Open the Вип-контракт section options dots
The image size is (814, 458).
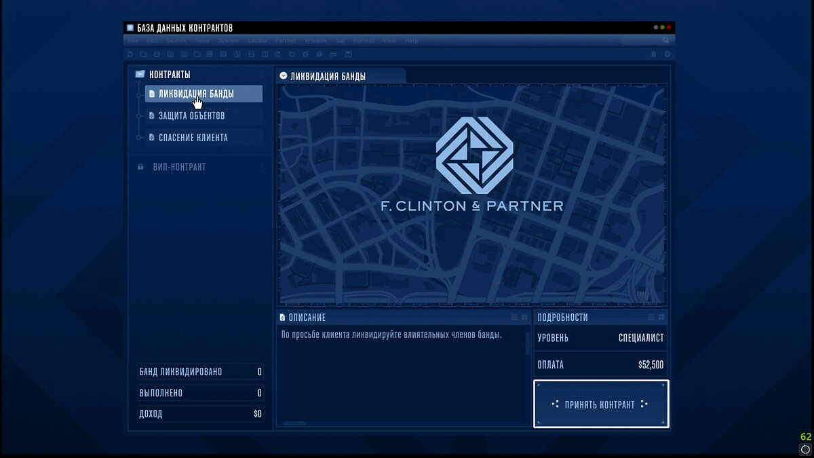pyautogui.click(x=262, y=167)
